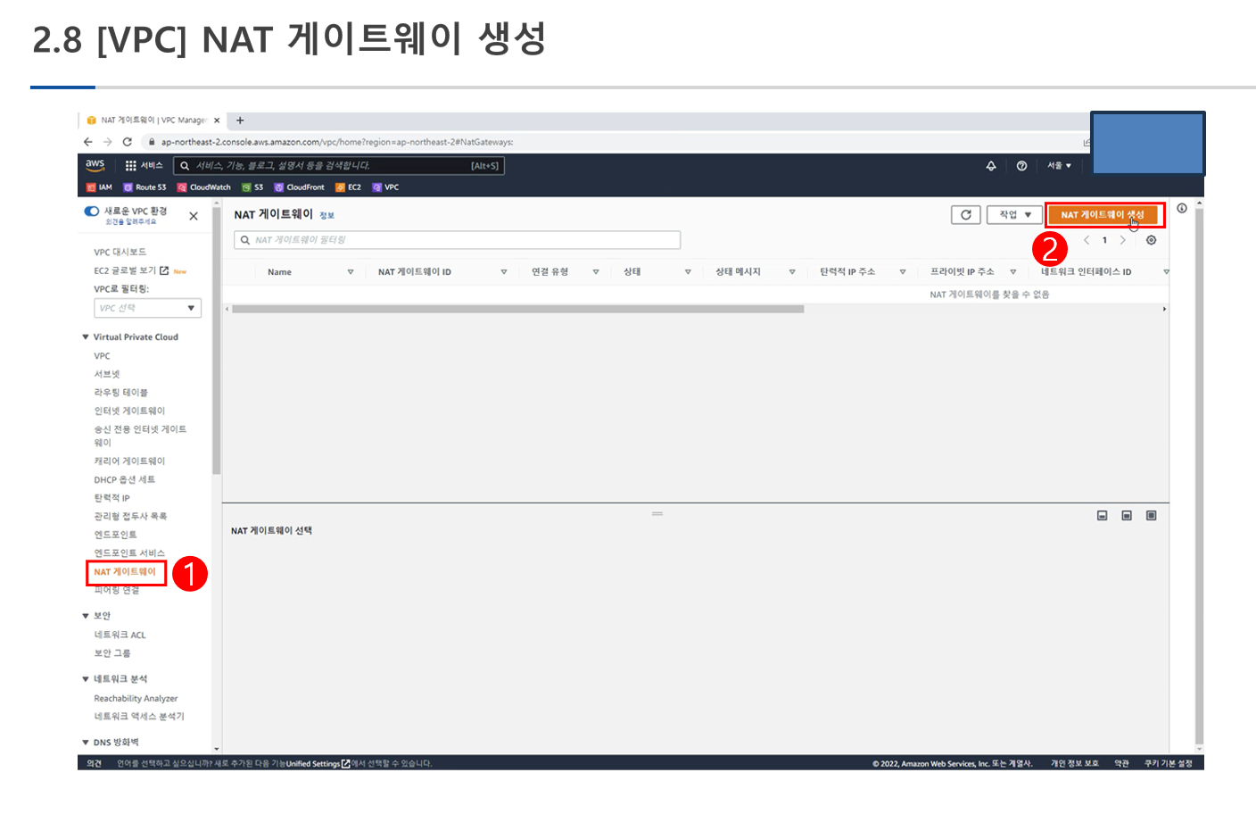Open the 서울 region dropdown
The width and height of the screenshot is (1256, 814).
pyautogui.click(x=1059, y=166)
